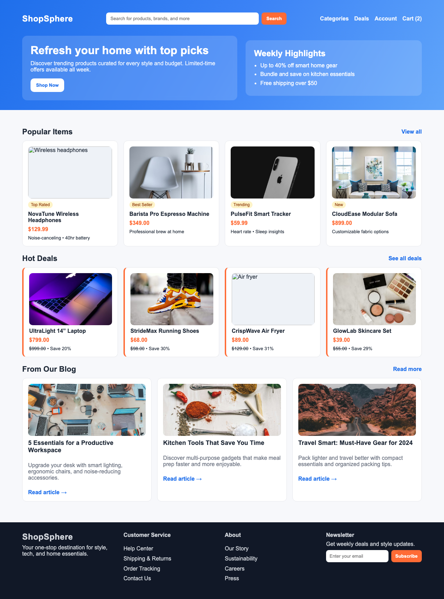Go to Account page
Image resolution: width=444 pixels, height=599 pixels.
pyautogui.click(x=386, y=19)
